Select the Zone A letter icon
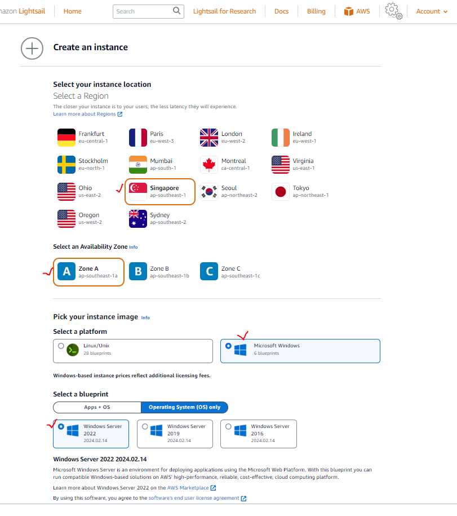The height and width of the screenshot is (516, 457). [66, 271]
